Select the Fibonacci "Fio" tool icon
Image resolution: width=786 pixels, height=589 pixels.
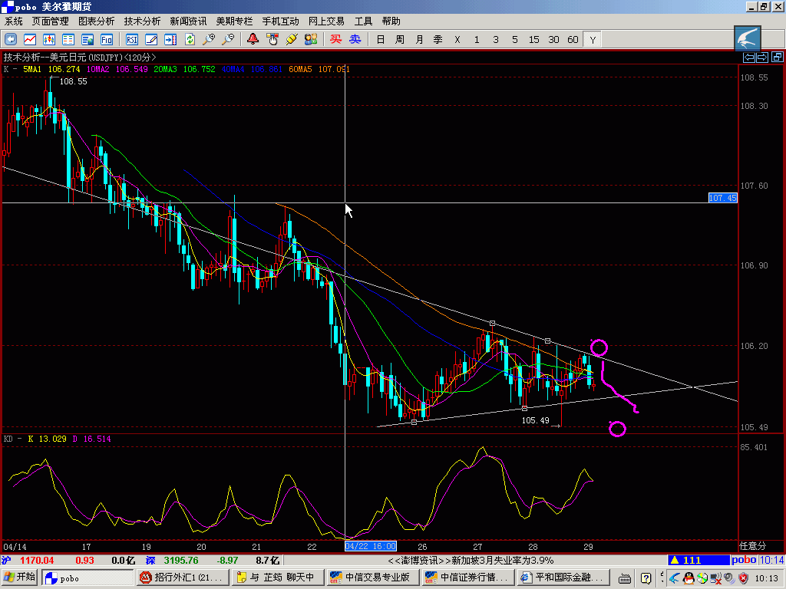tap(107, 40)
